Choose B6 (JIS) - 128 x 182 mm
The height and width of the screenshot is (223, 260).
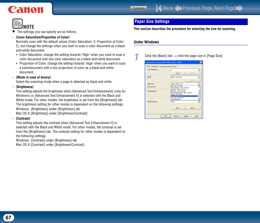[185, 91]
